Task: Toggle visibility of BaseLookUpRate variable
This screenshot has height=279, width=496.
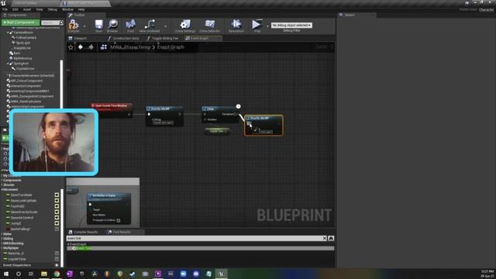Action: pyautogui.click(x=57, y=201)
